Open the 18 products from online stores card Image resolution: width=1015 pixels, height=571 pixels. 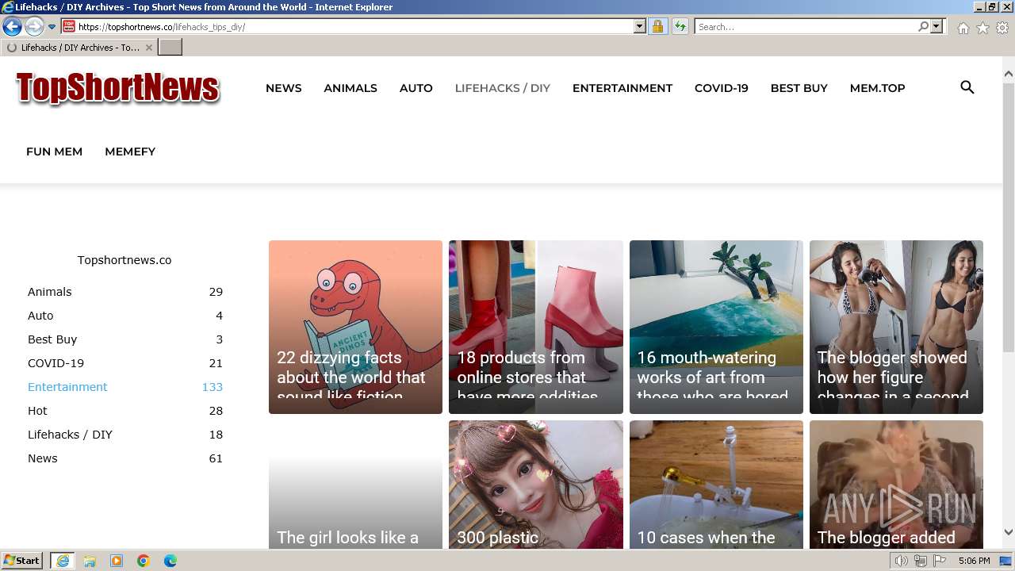click(x=536, y=327)
